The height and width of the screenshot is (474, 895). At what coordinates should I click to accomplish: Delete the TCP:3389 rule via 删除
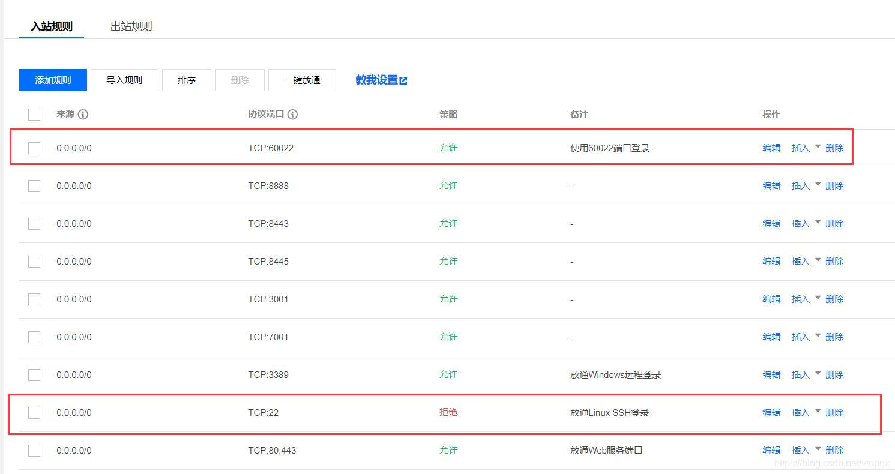point(834,375)
